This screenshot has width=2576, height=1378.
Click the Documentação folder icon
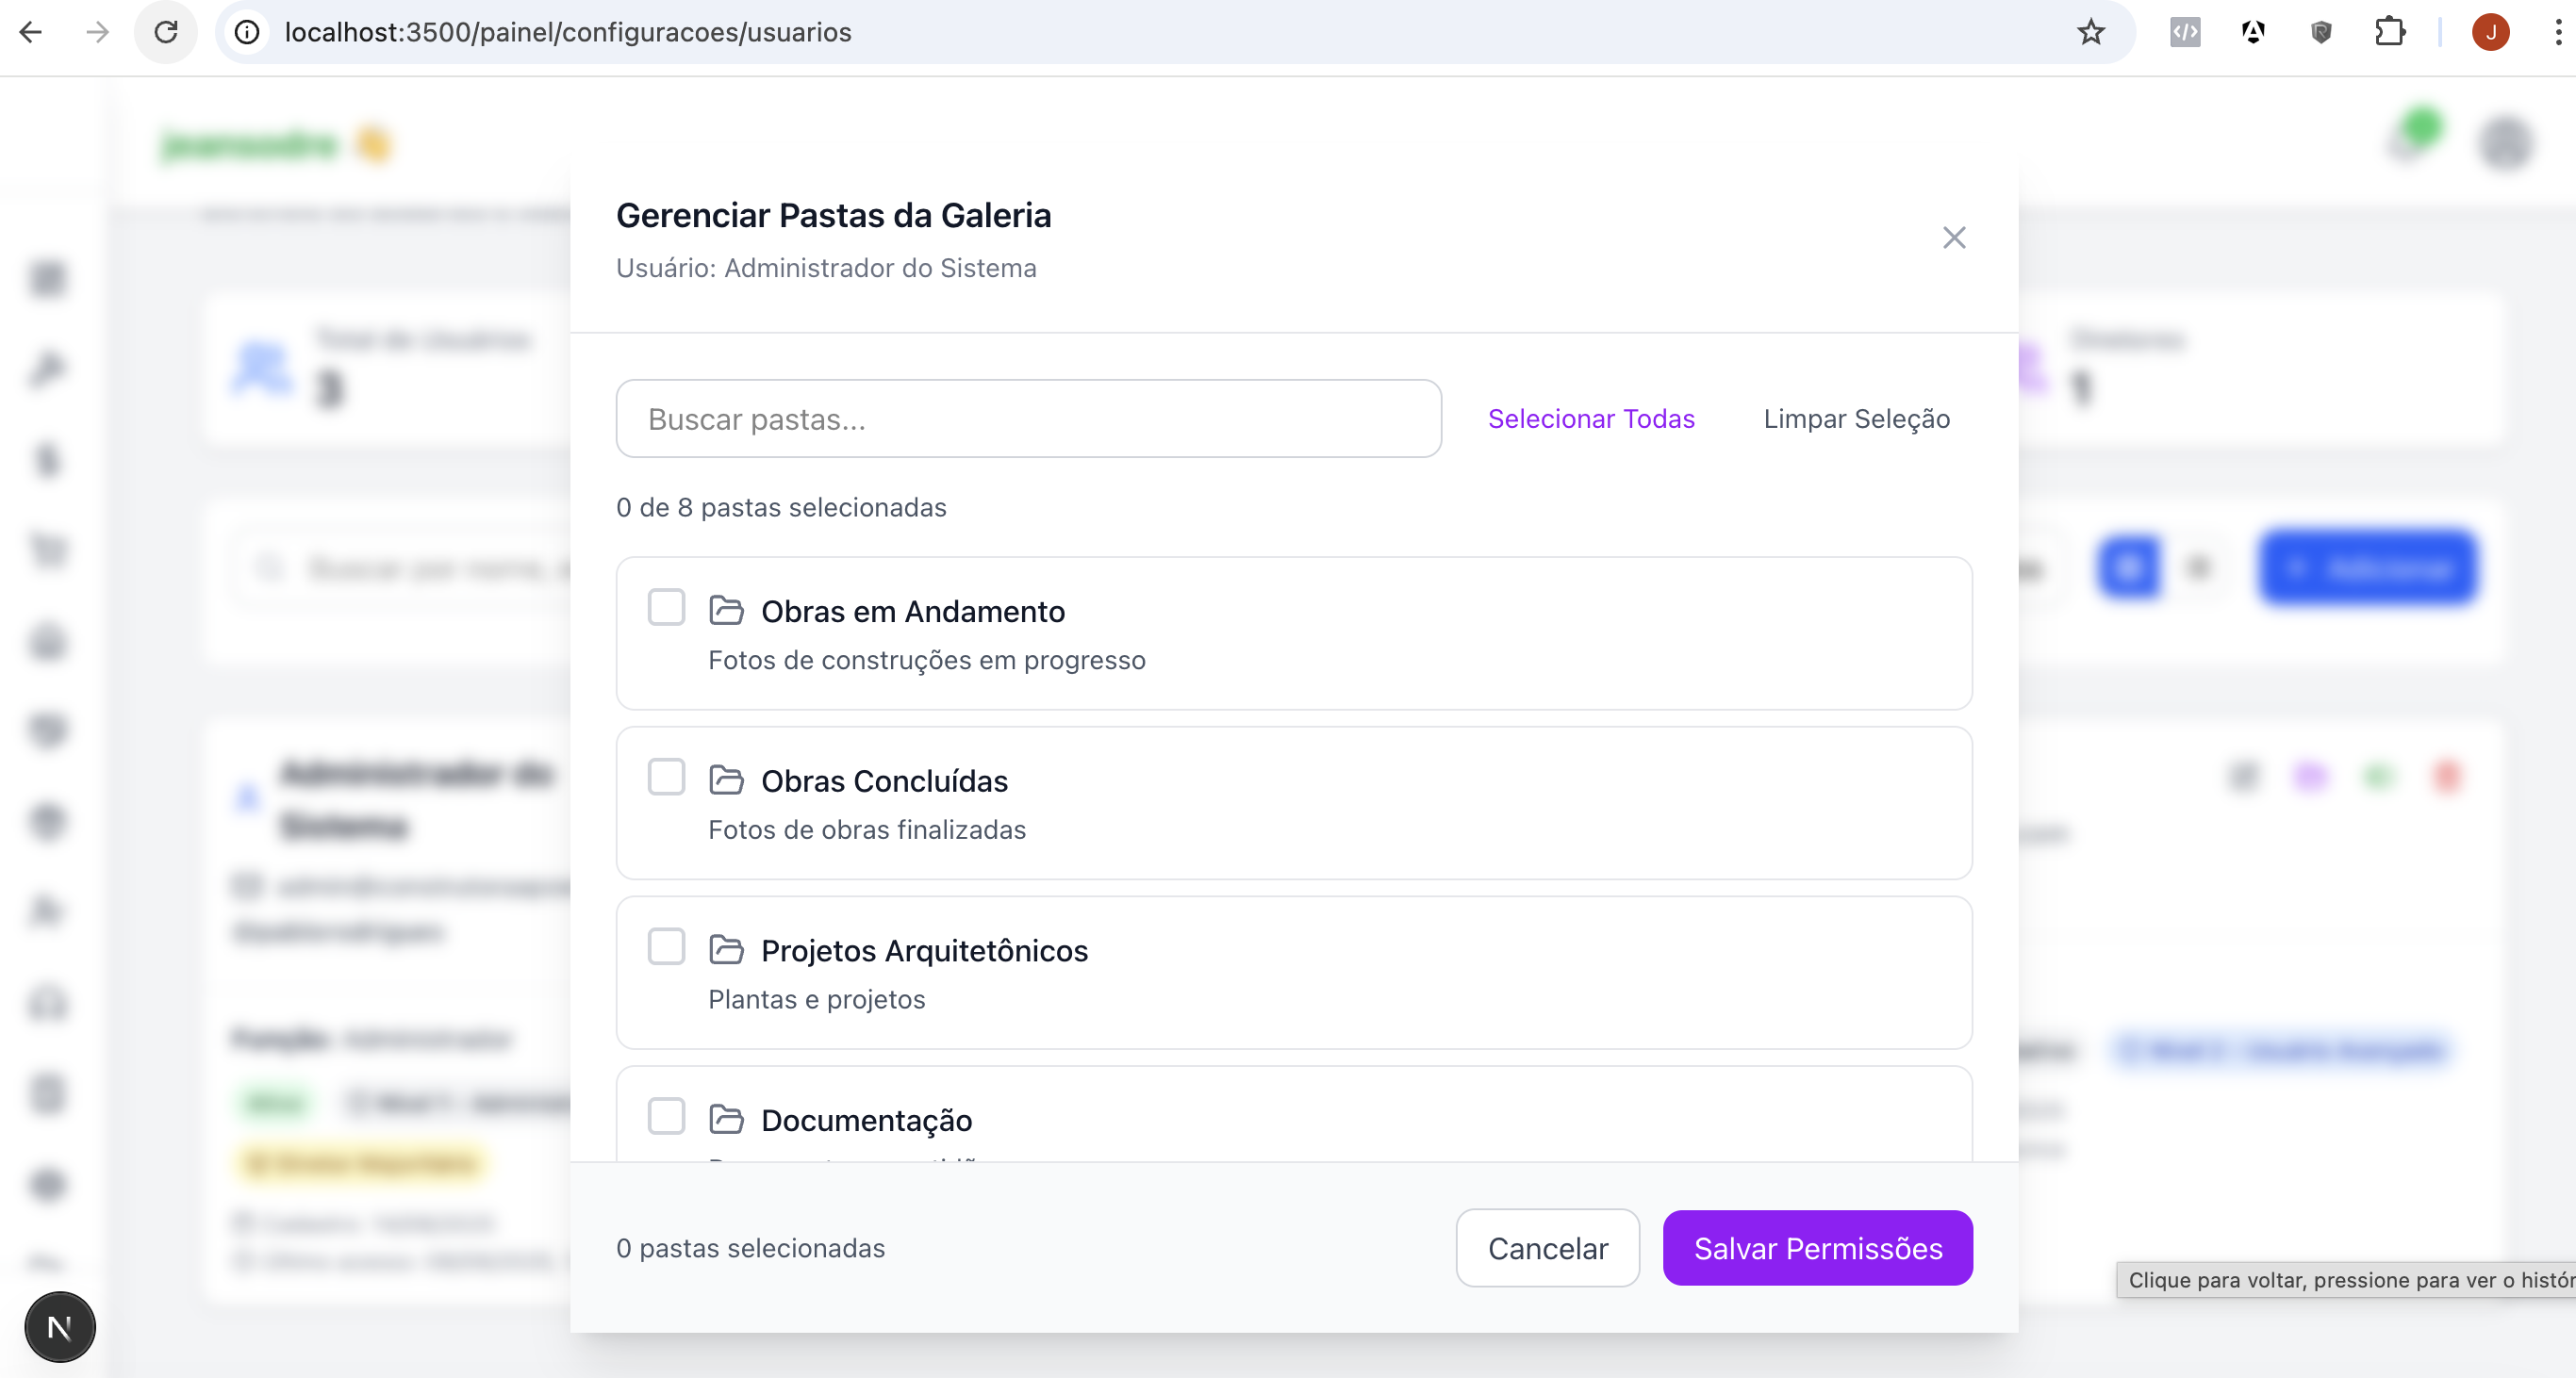point(726,1119)
